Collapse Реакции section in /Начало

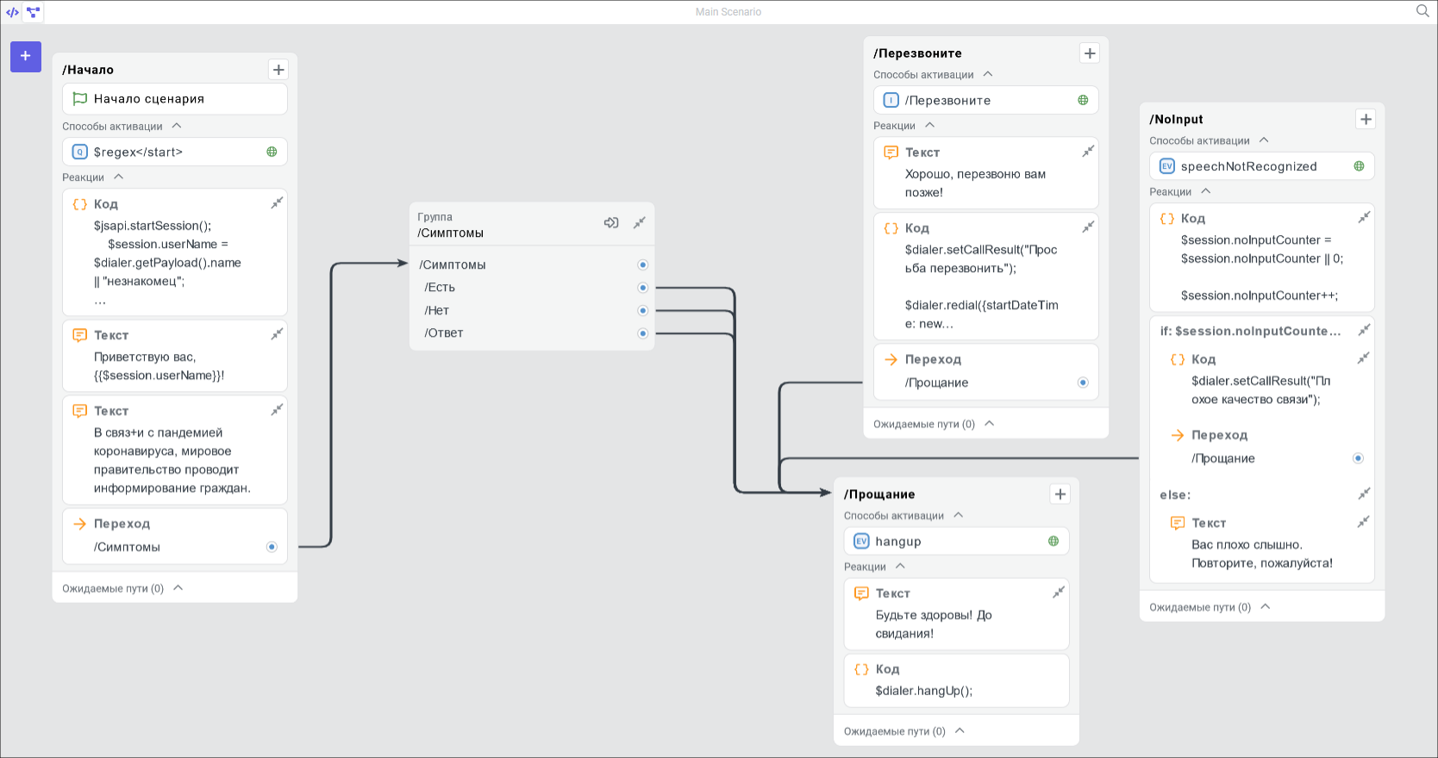click(x=118, y=177)
